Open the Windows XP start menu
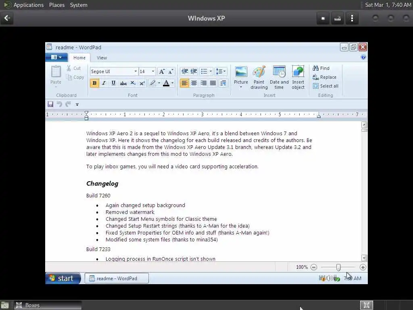 point(63,279)
